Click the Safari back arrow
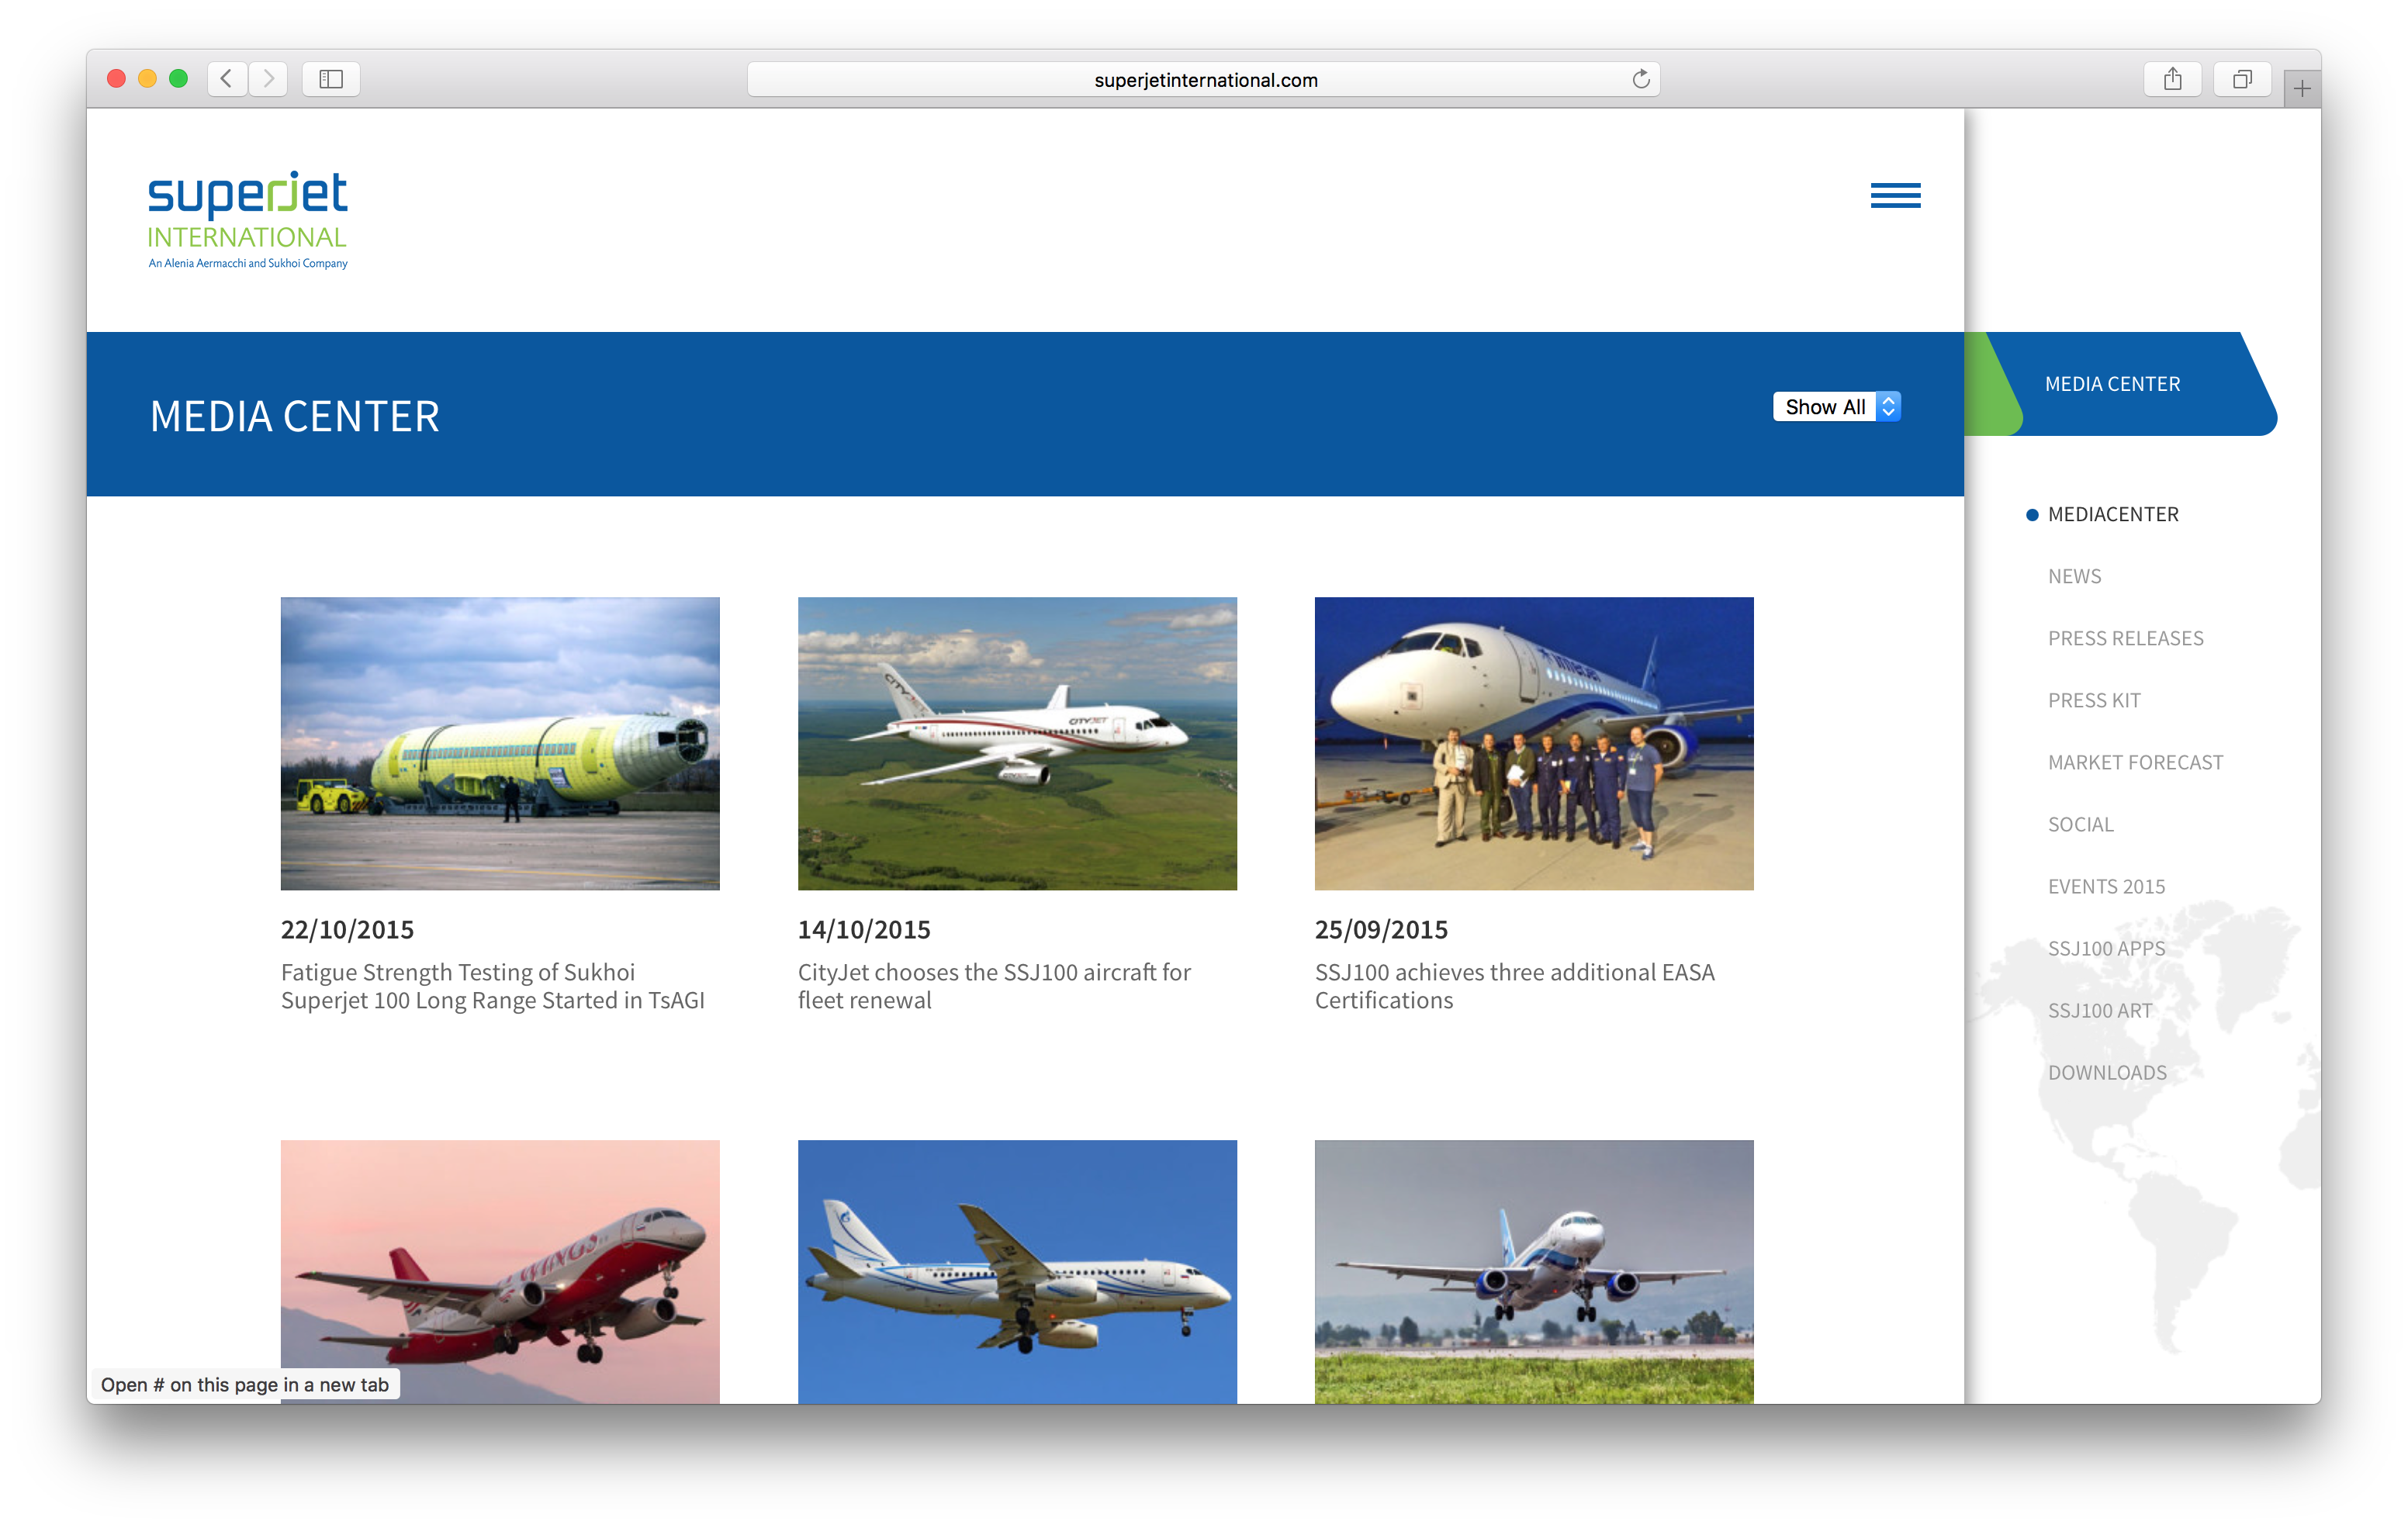Viewport: 2408px width, 1528px height. 227,79
